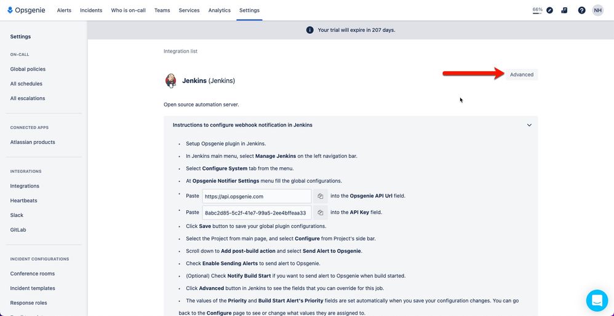Click the API Key text field

[x=257, y=213]
